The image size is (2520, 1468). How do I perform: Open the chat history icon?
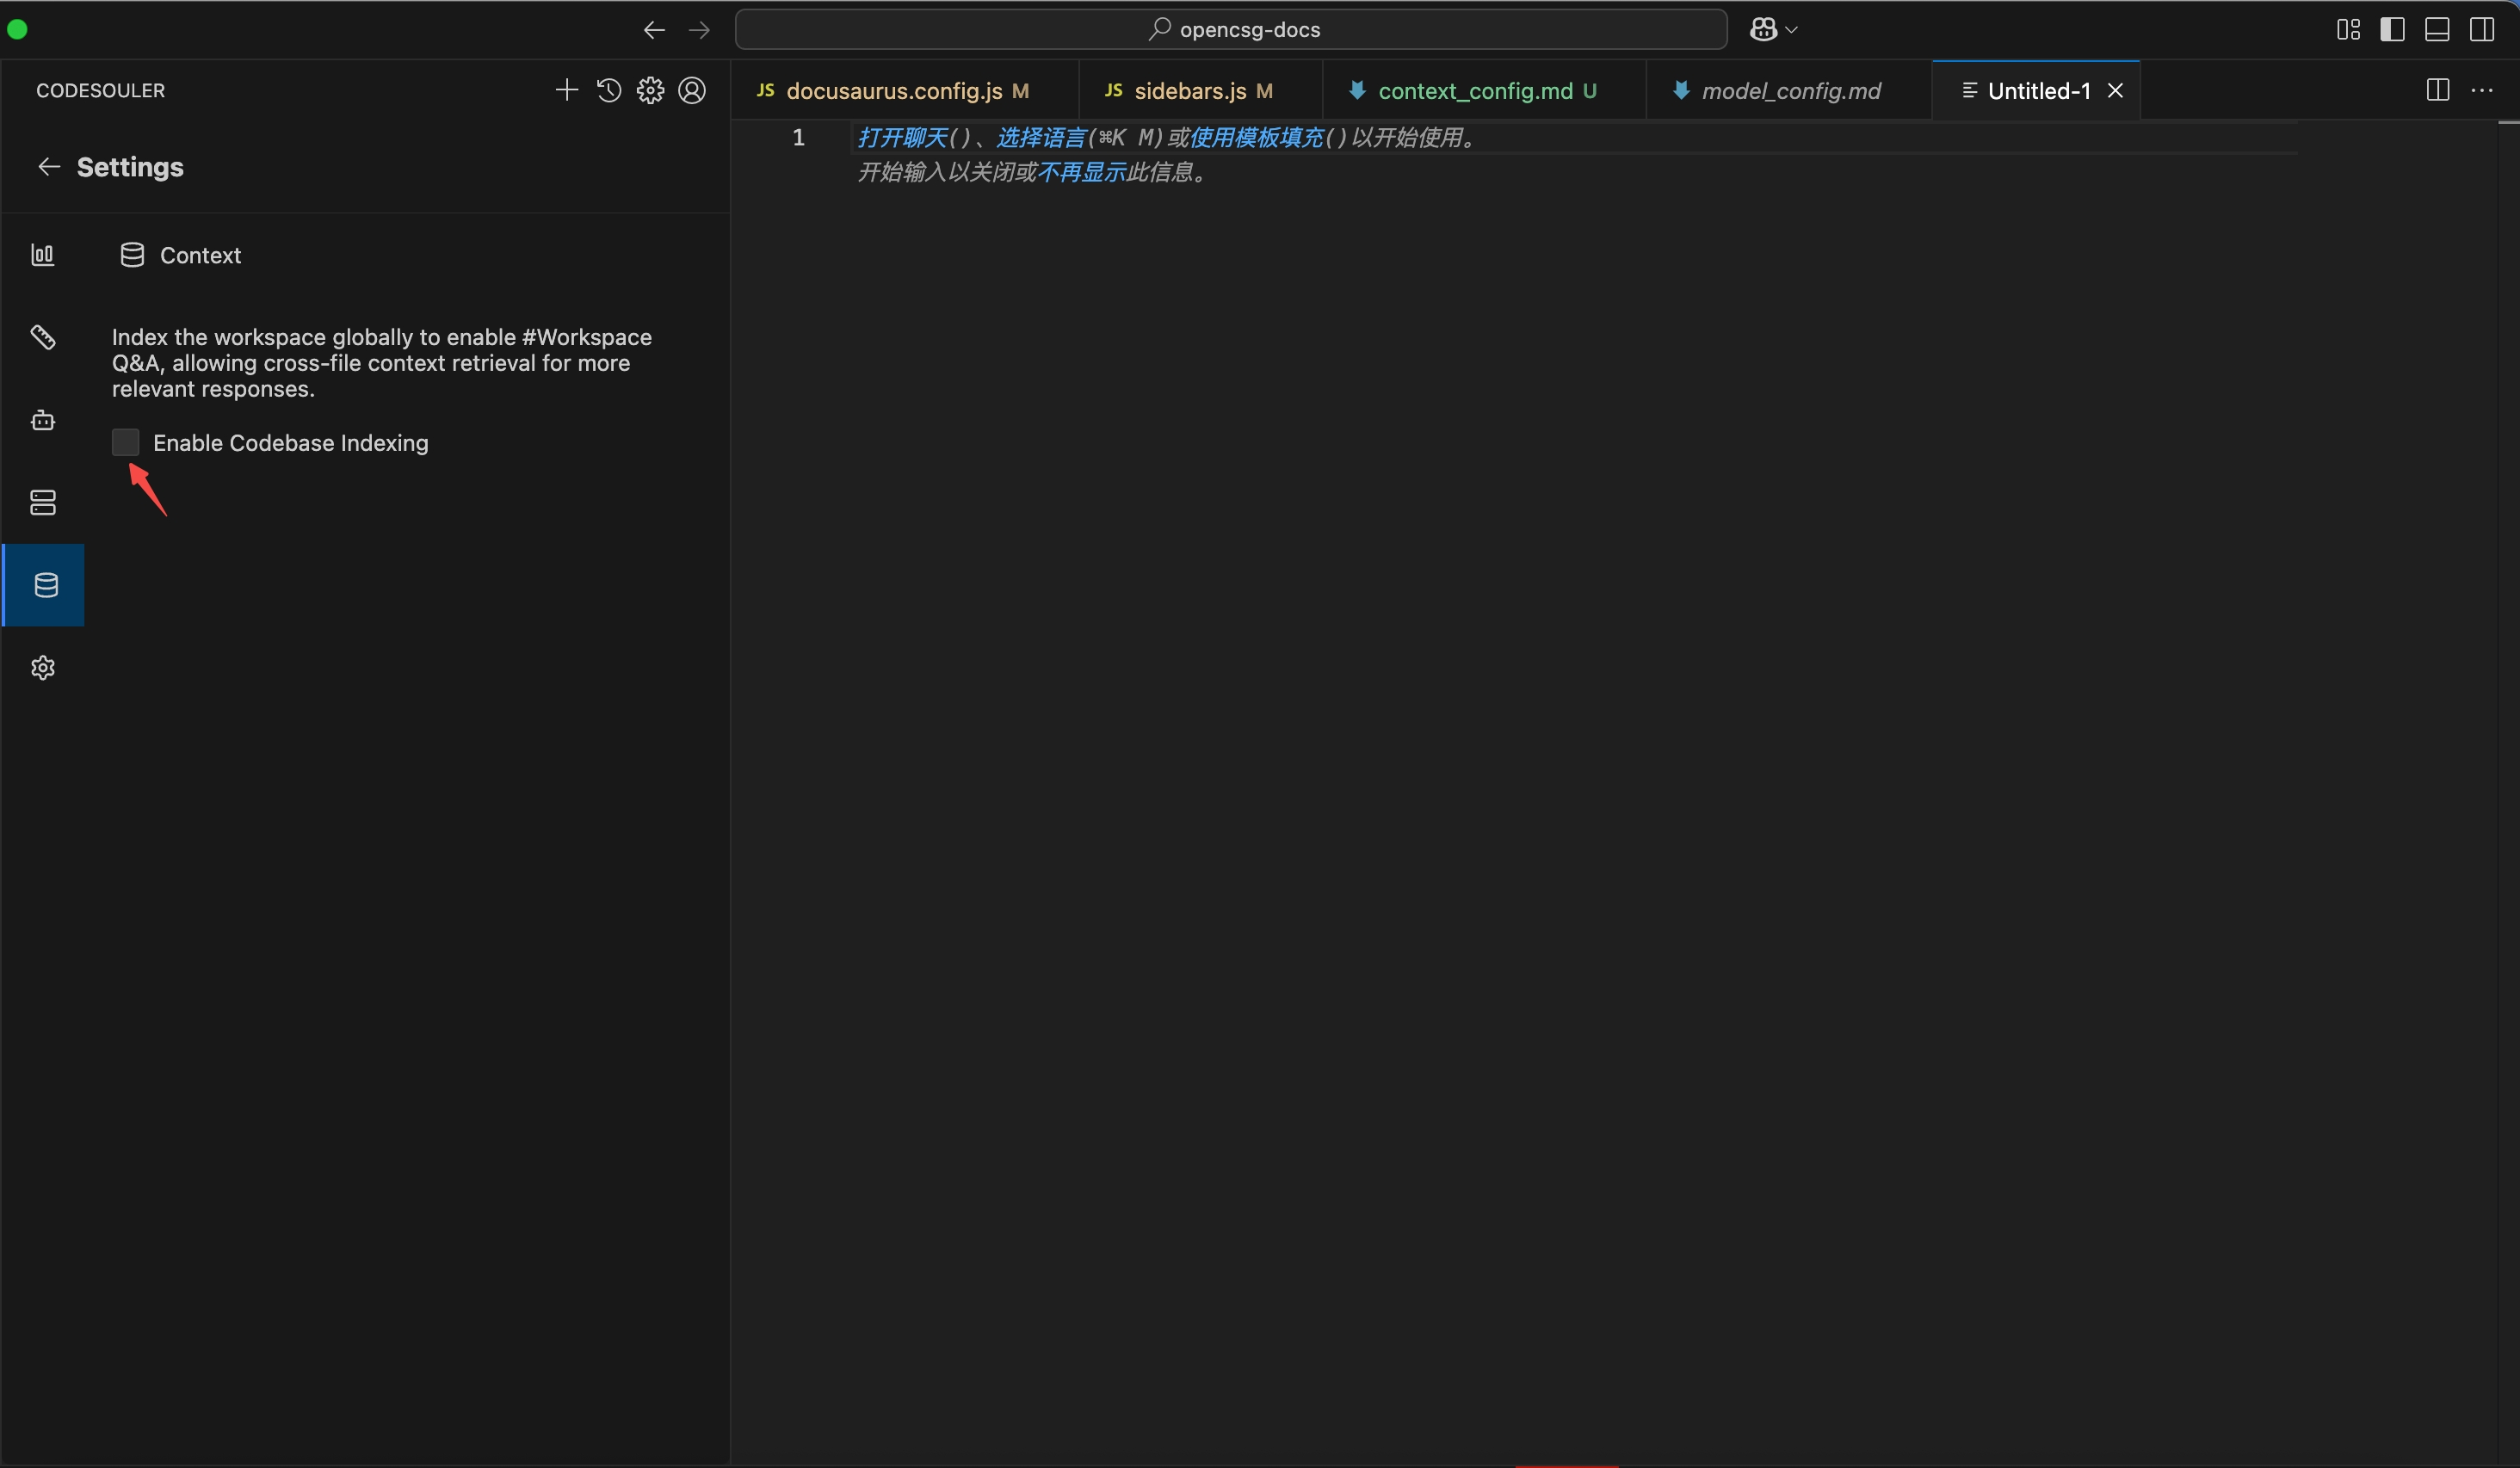[x=608, y=90]
